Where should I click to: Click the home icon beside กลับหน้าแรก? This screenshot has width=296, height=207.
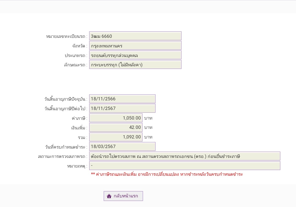tap(109, 196)
